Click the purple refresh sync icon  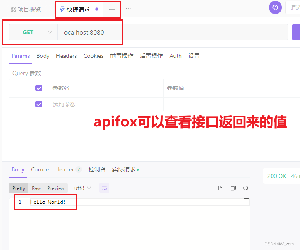coord(275,8)
